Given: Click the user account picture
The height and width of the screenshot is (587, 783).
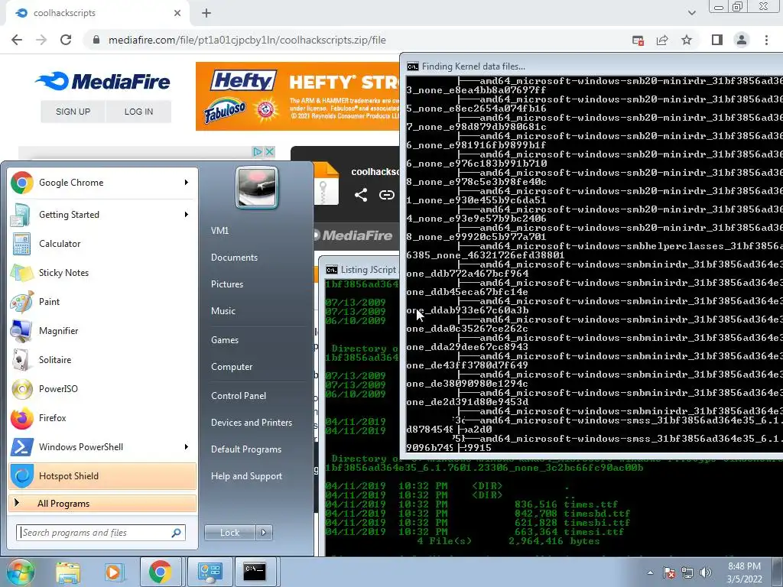Looking at the screenshot, I should (257, 187).
